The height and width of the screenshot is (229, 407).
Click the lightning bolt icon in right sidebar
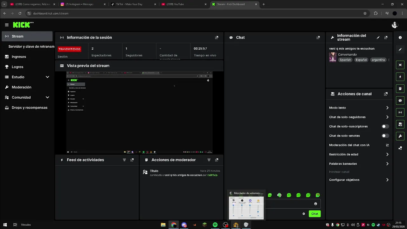(400, 77)
